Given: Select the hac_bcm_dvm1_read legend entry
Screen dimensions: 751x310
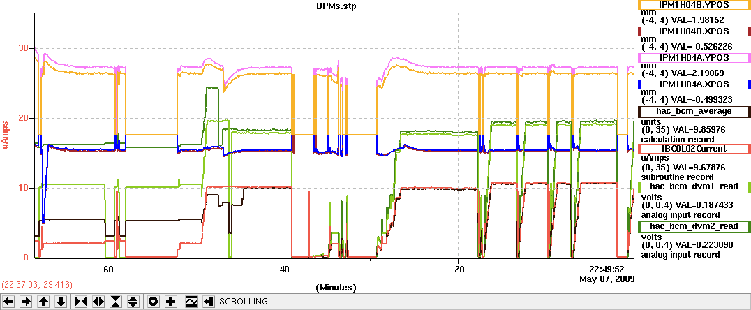Looking at the screenshot, I should 694,186.
